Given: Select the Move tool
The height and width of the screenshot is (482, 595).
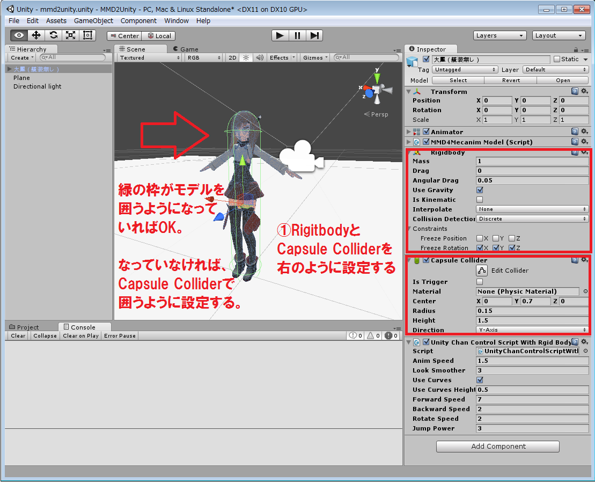Looking at the screenshot, I should [36, 35].
